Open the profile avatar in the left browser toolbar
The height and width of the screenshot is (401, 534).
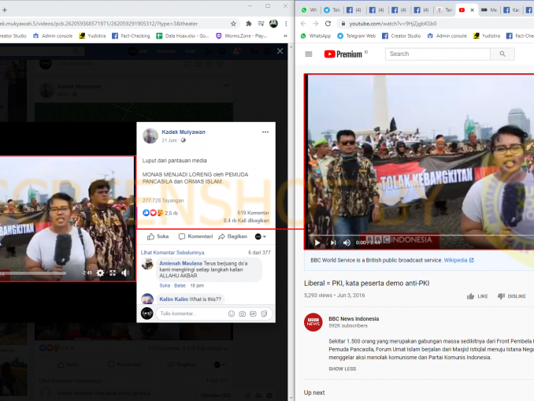[x=273, y=24]
